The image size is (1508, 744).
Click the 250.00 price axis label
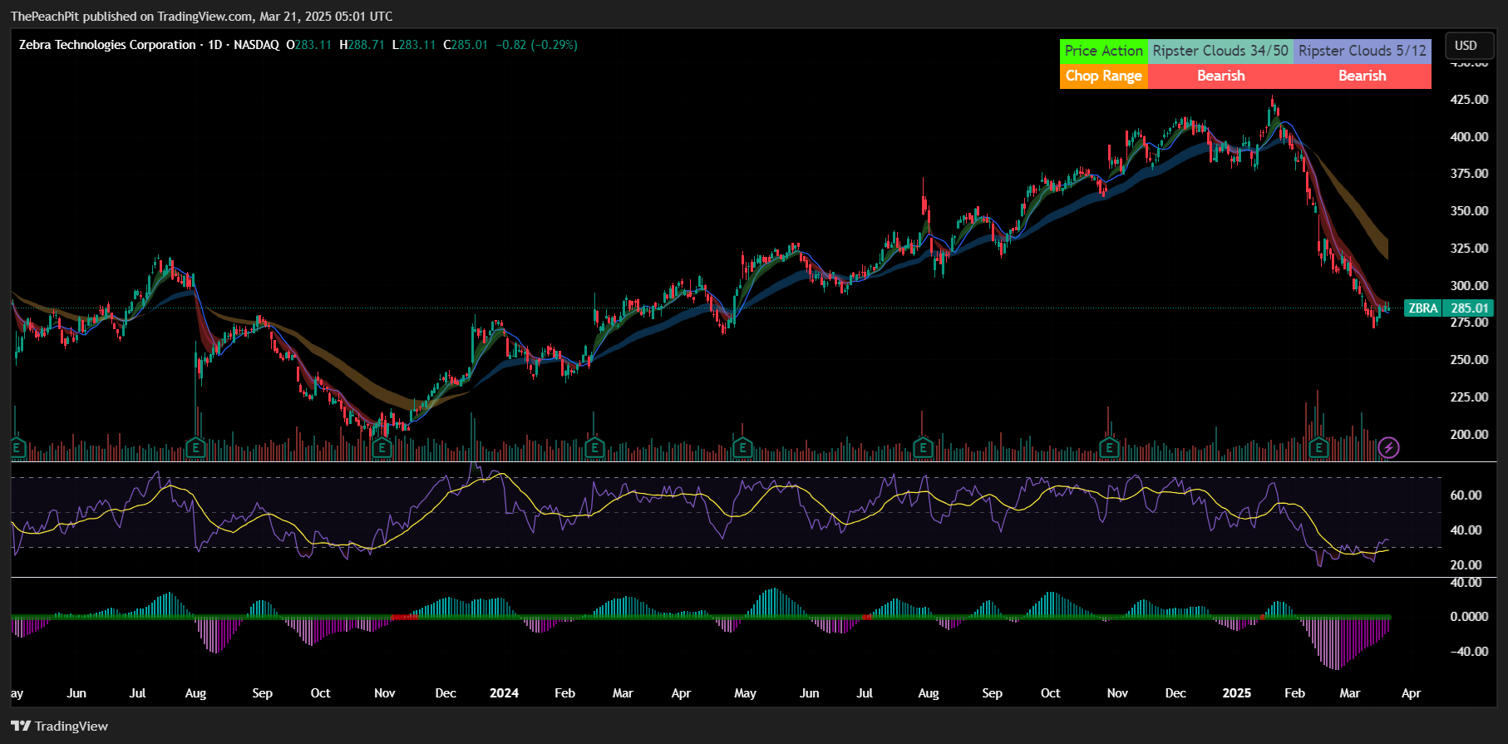pos(1469,360)
